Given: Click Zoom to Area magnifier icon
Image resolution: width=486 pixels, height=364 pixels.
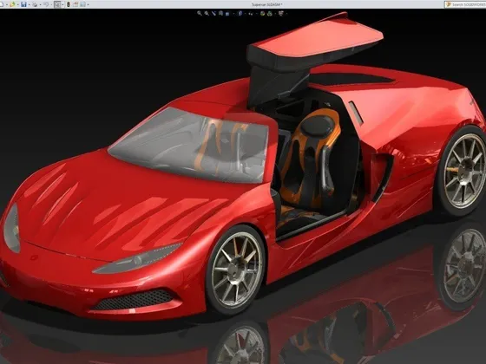Looking at the screenshot, I should tap(207, 14).
